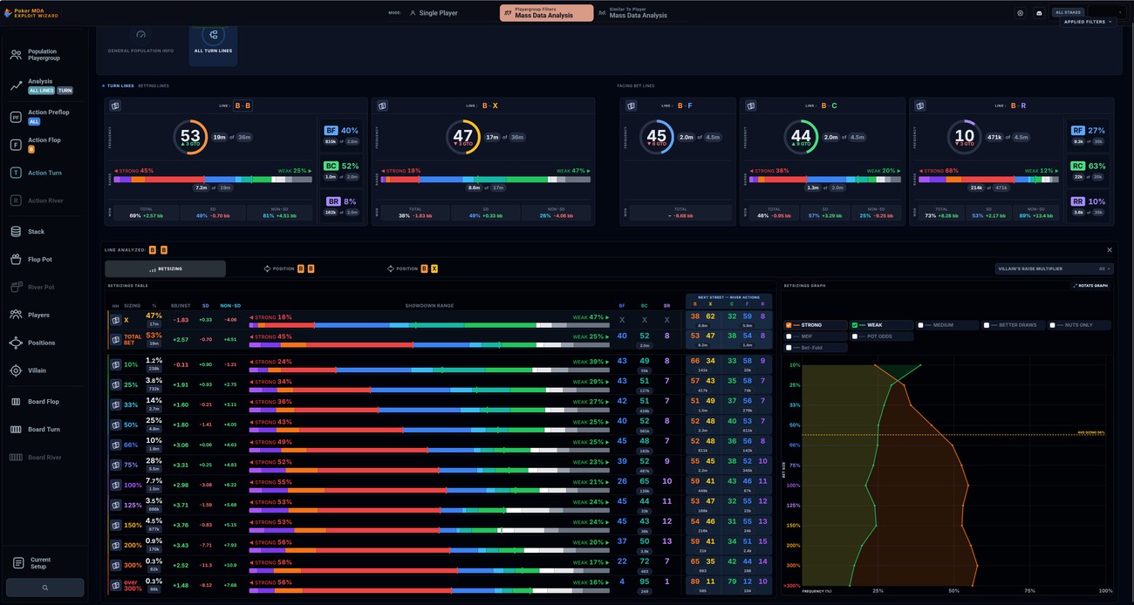The width and height of the screenshot is (1134, 605).
Task: Switch to Single Player mode
Action: 434,13
